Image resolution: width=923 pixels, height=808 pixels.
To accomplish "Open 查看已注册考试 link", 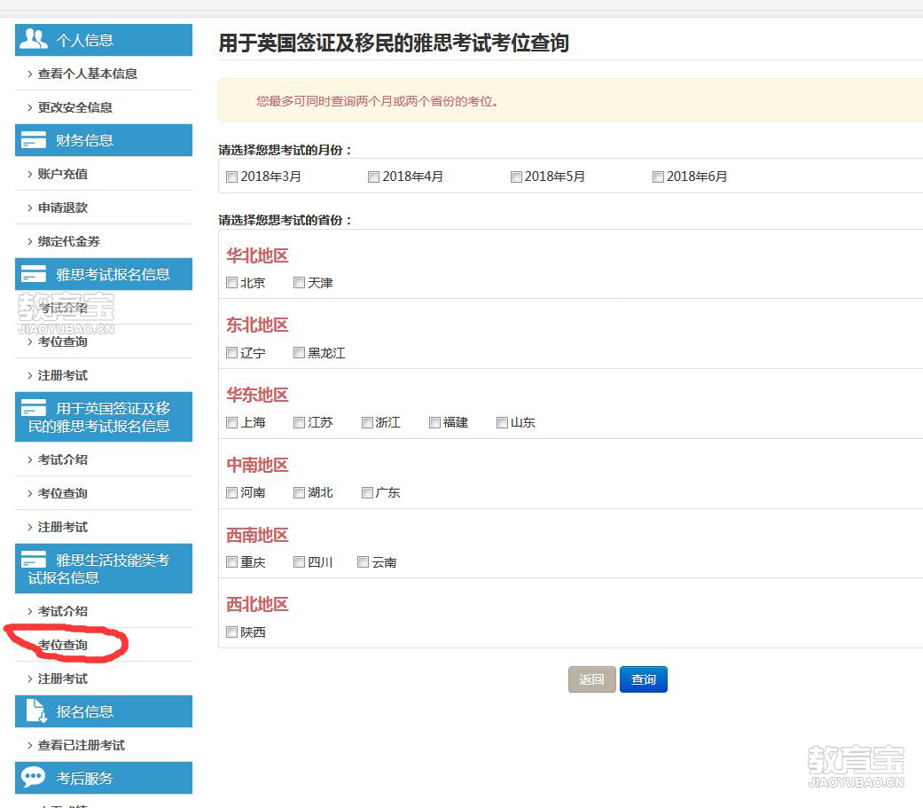I will [x=82, y=745].
